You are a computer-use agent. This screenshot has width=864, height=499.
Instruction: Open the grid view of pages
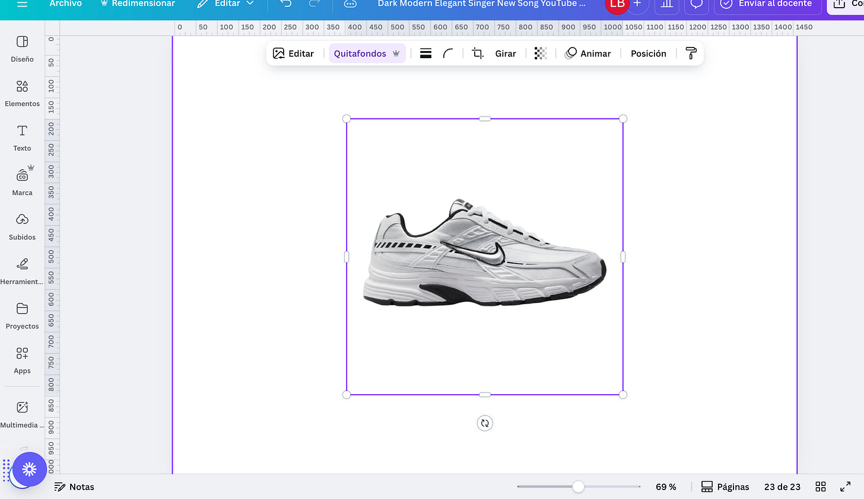pyautogui.click(x=821, y=487)
